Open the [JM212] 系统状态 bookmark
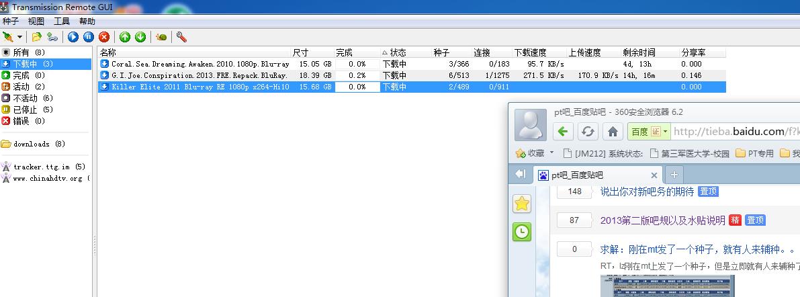Viewport: 800px width, 297px height. (603, 153)
